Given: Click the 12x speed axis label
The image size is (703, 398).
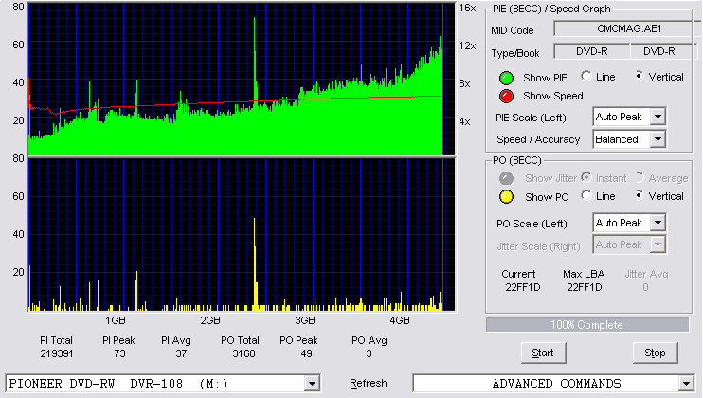Looking at the screenshot, I should (x=467, y=45).
